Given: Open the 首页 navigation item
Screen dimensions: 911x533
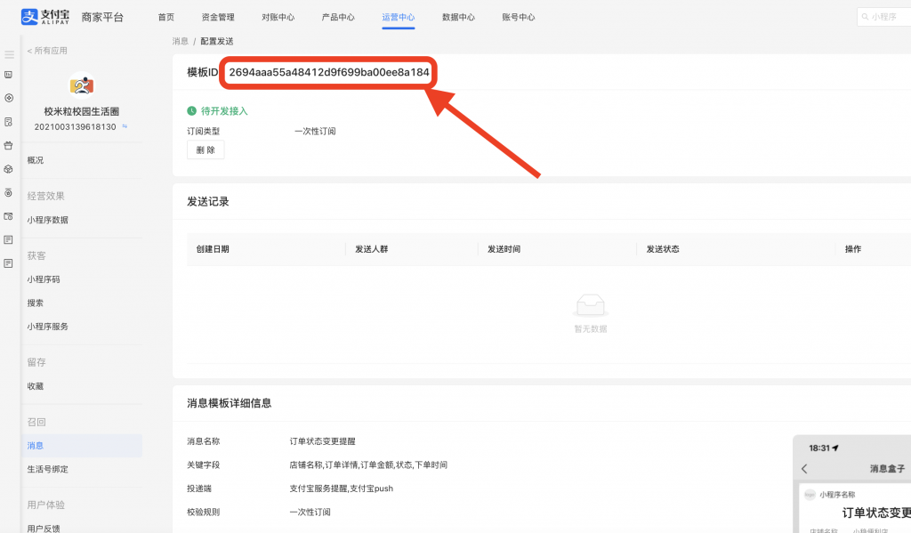Looking at the screenshot, I should click(165, 16).
